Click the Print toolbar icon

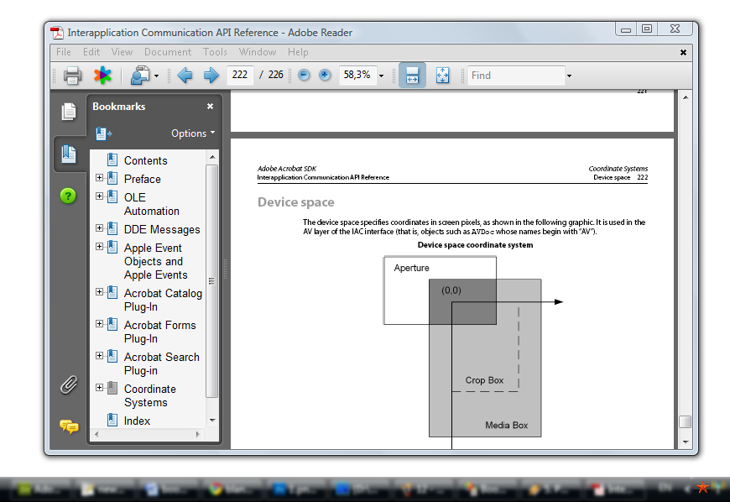[x=72, y=76]
